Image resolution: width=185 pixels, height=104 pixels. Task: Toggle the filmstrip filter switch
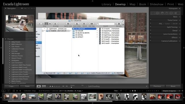(x=182, y=91)
